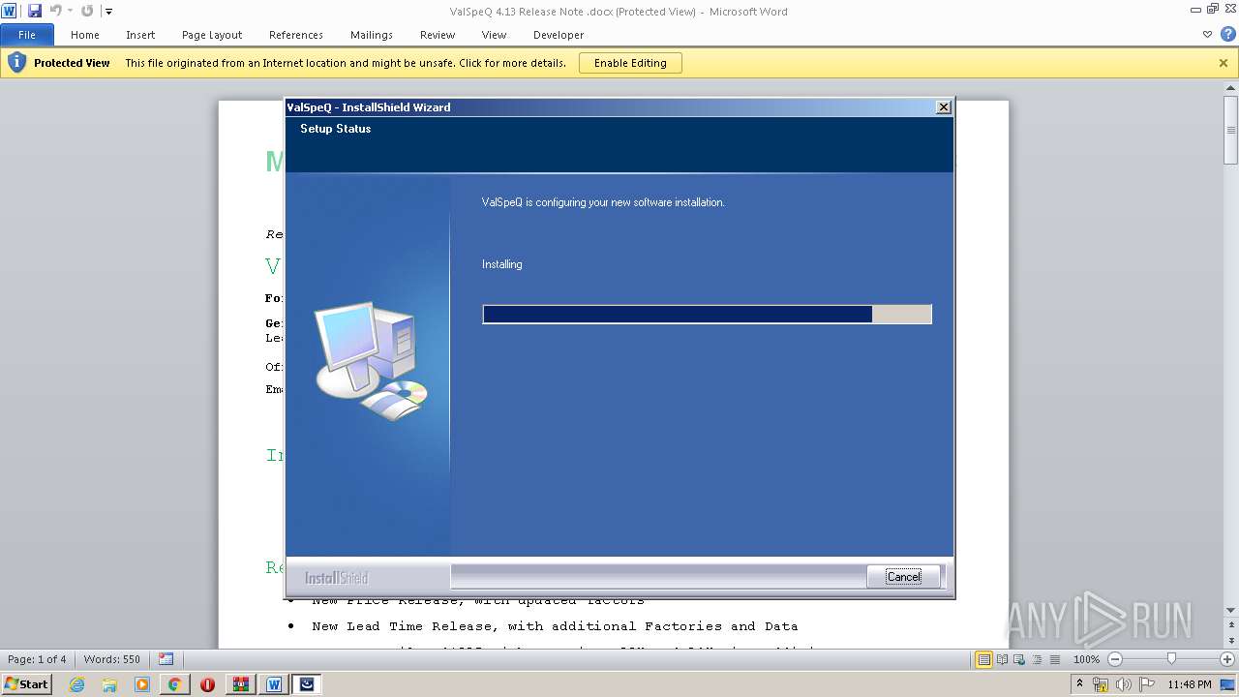Screen dimensions: 1239x697
Task: Open the Windows Start menu
Action: click(x=27, y=684)
